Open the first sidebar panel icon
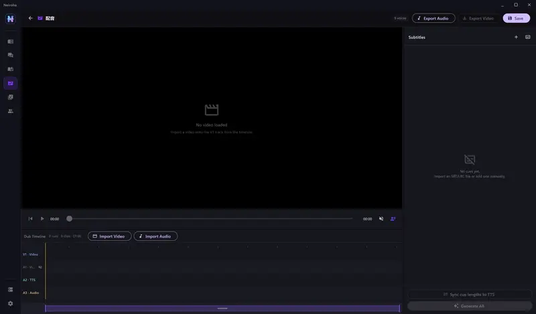This screenshot has width=536, height=314. coord(11,42)
